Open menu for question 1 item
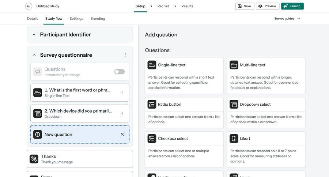This screenshot has width=329, height=177. tap(122, 93)
